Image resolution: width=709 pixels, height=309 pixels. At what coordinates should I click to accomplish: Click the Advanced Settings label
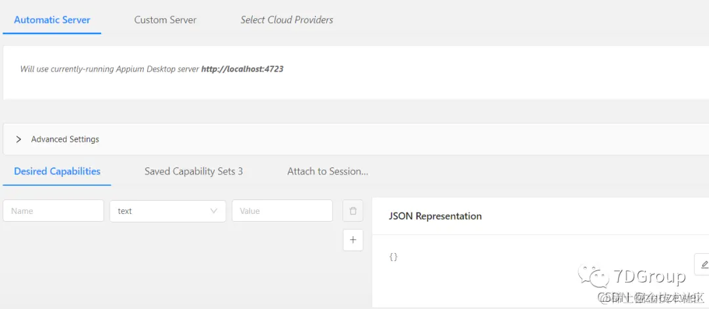point(65,139)
